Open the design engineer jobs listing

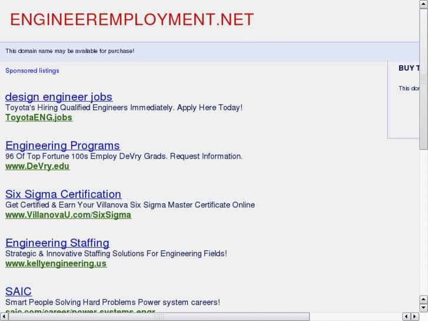pyautogui.click(x=59, y=97)
